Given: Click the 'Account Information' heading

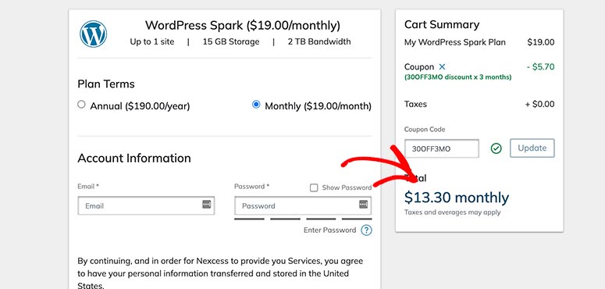Looking at the screenshot, I should pos(134,159).
